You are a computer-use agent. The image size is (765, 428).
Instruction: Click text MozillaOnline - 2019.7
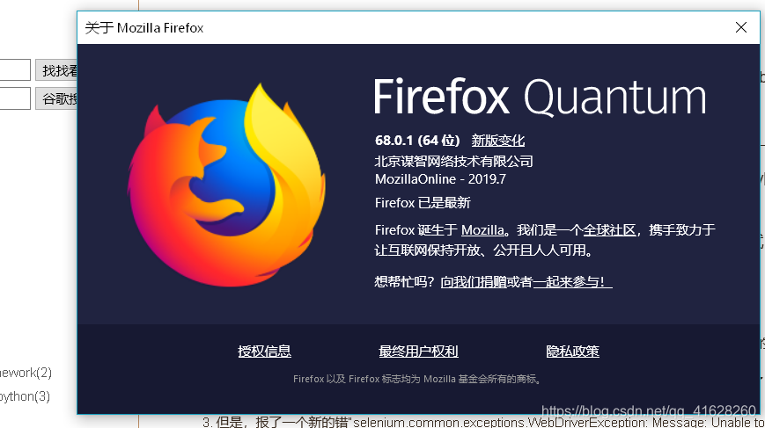pos(440,179)
